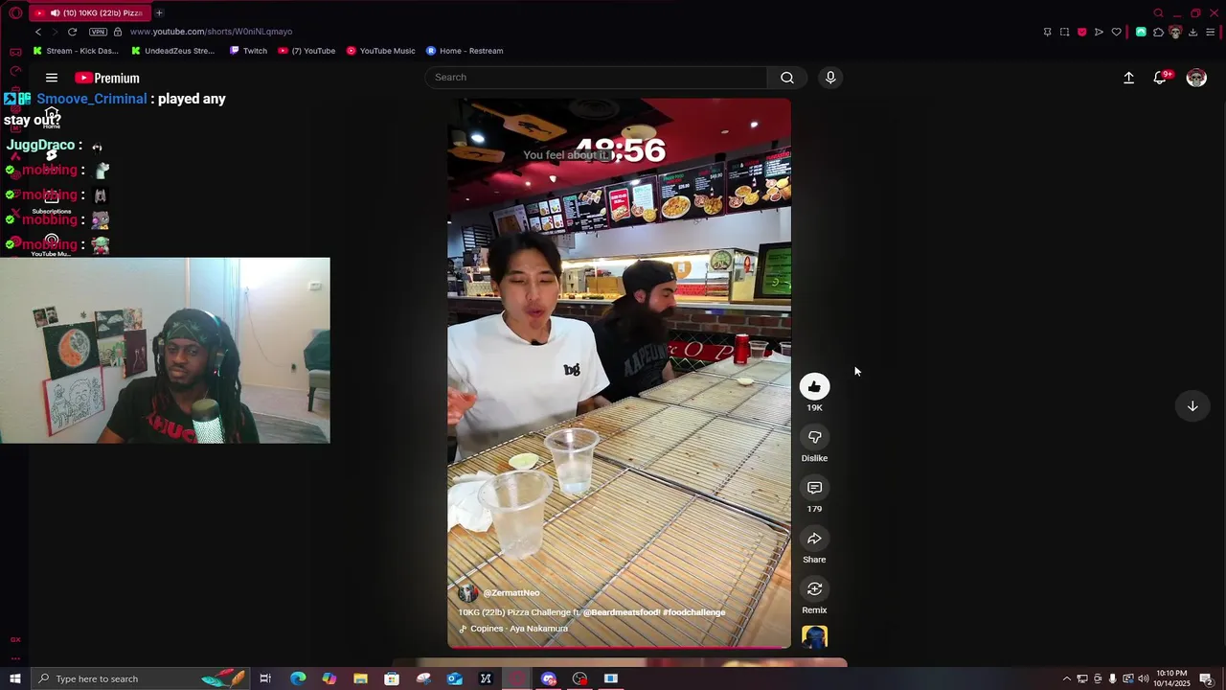Pause the short video player
The width and height of the screenshot is (1226, 690).
pos(619,373)
